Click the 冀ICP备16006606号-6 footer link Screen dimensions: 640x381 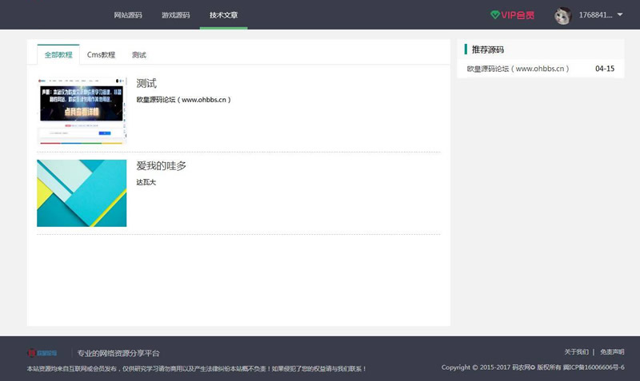(x=594, y=367)
